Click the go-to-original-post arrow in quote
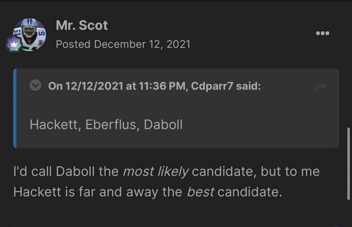 321,87
